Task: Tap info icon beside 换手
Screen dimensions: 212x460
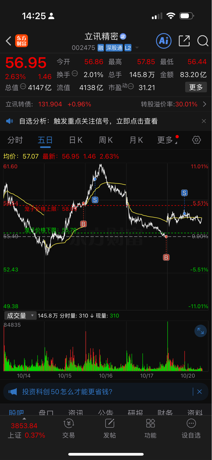Action: click(75, 73)
